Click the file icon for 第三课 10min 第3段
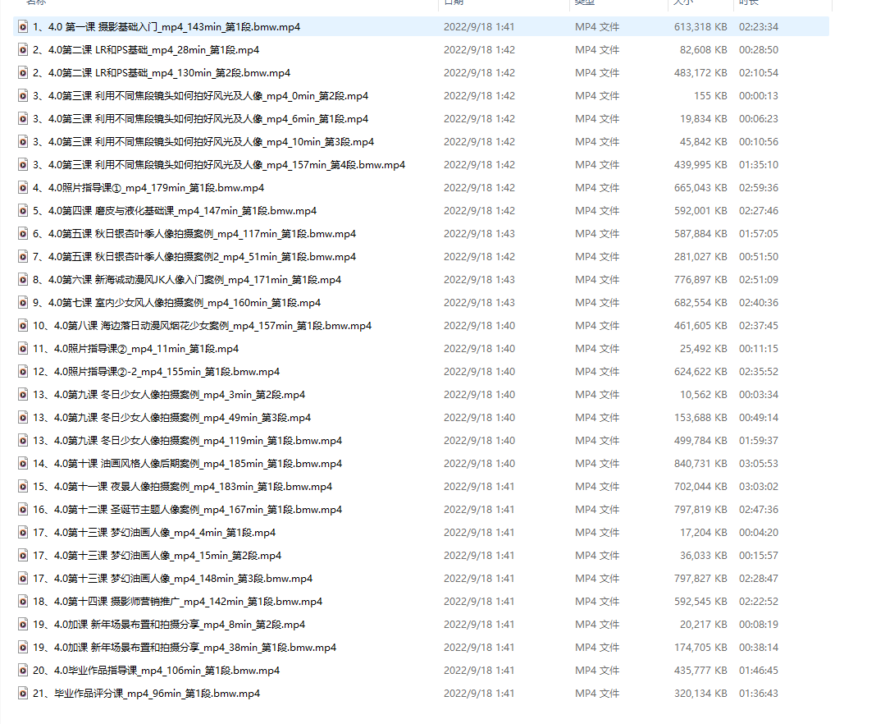 click(x=23, y=141)
